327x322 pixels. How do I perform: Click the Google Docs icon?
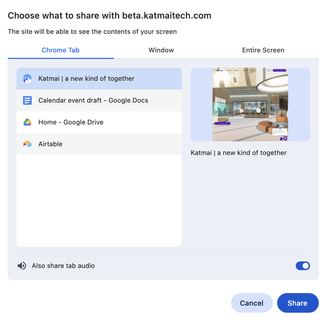pyautogui.click(x=28, y=101)
